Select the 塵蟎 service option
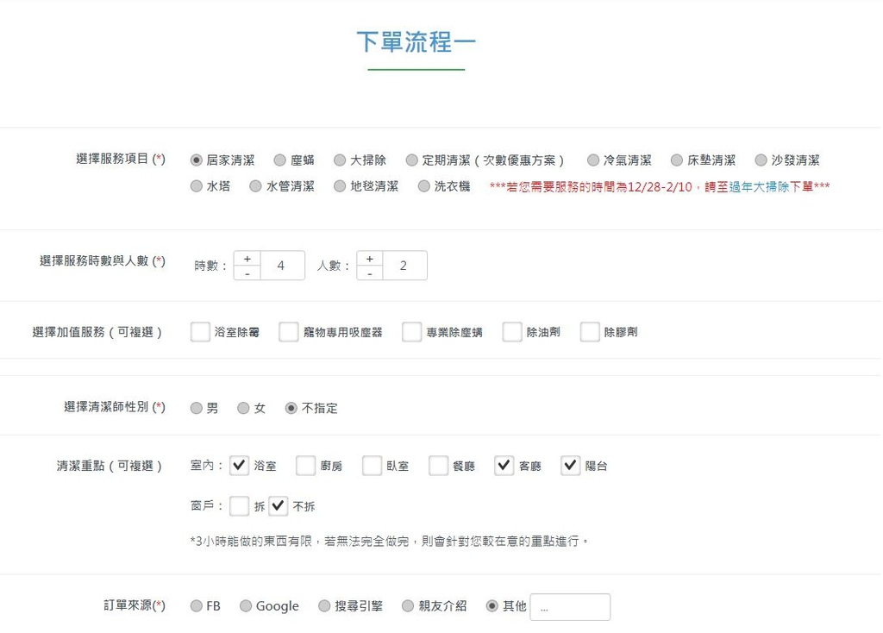This screenshot has width=883, height=633. click(x=279, y=160)
